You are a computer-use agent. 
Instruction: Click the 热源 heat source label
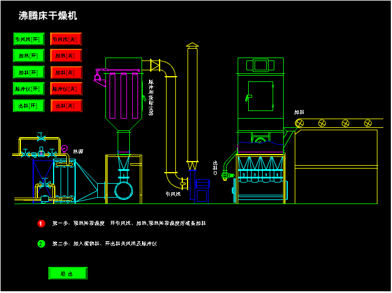78,151
